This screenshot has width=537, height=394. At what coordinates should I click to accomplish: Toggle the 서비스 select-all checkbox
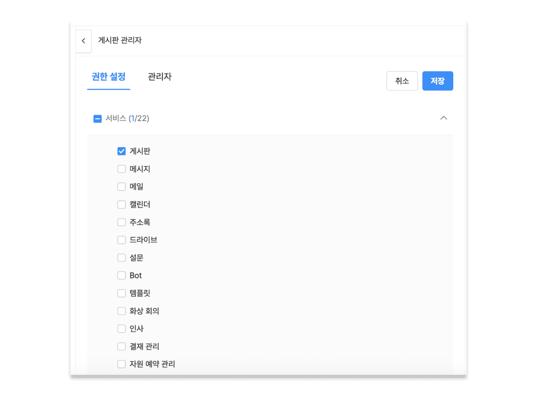(97, 119)
